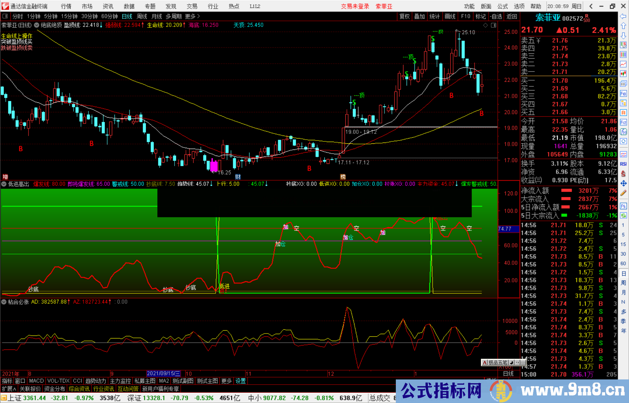
Task: Click the pencil drawing tool icon
Action: point(623,193)
